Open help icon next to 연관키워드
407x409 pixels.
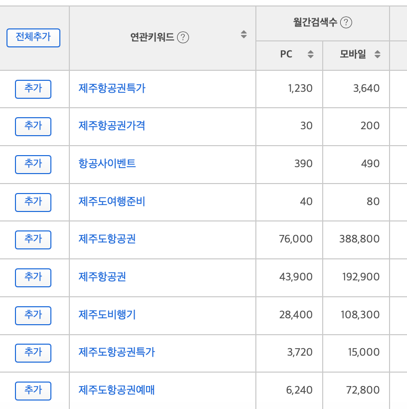click(183, 37)
